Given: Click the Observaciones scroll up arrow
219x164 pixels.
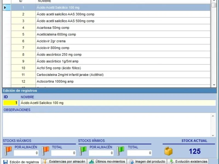Looking at the screenshot, I should (x=213, y=116).
